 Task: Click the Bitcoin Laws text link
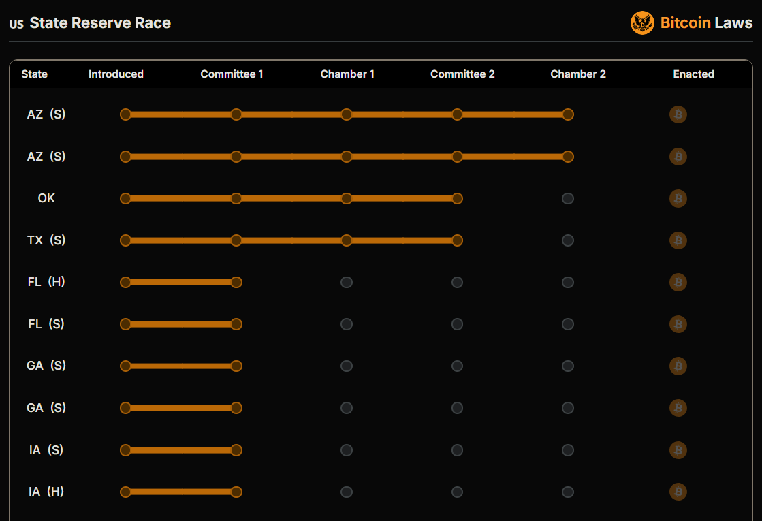(706, 23)
